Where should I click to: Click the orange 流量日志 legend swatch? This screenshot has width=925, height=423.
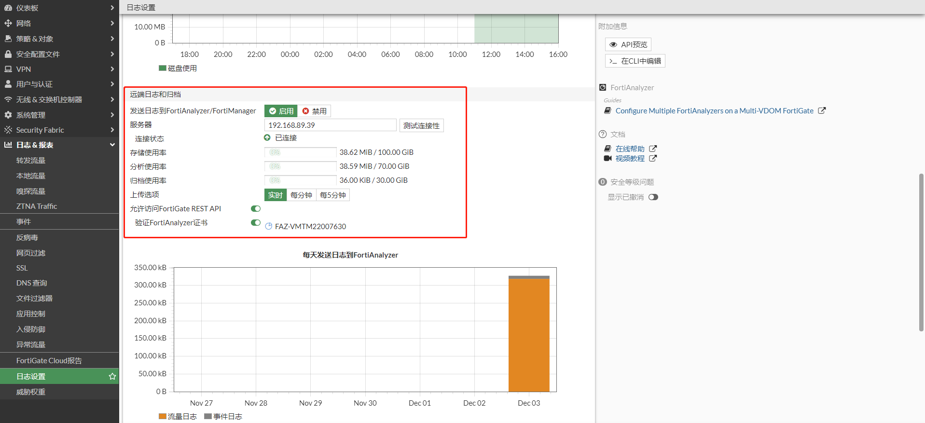163,416
